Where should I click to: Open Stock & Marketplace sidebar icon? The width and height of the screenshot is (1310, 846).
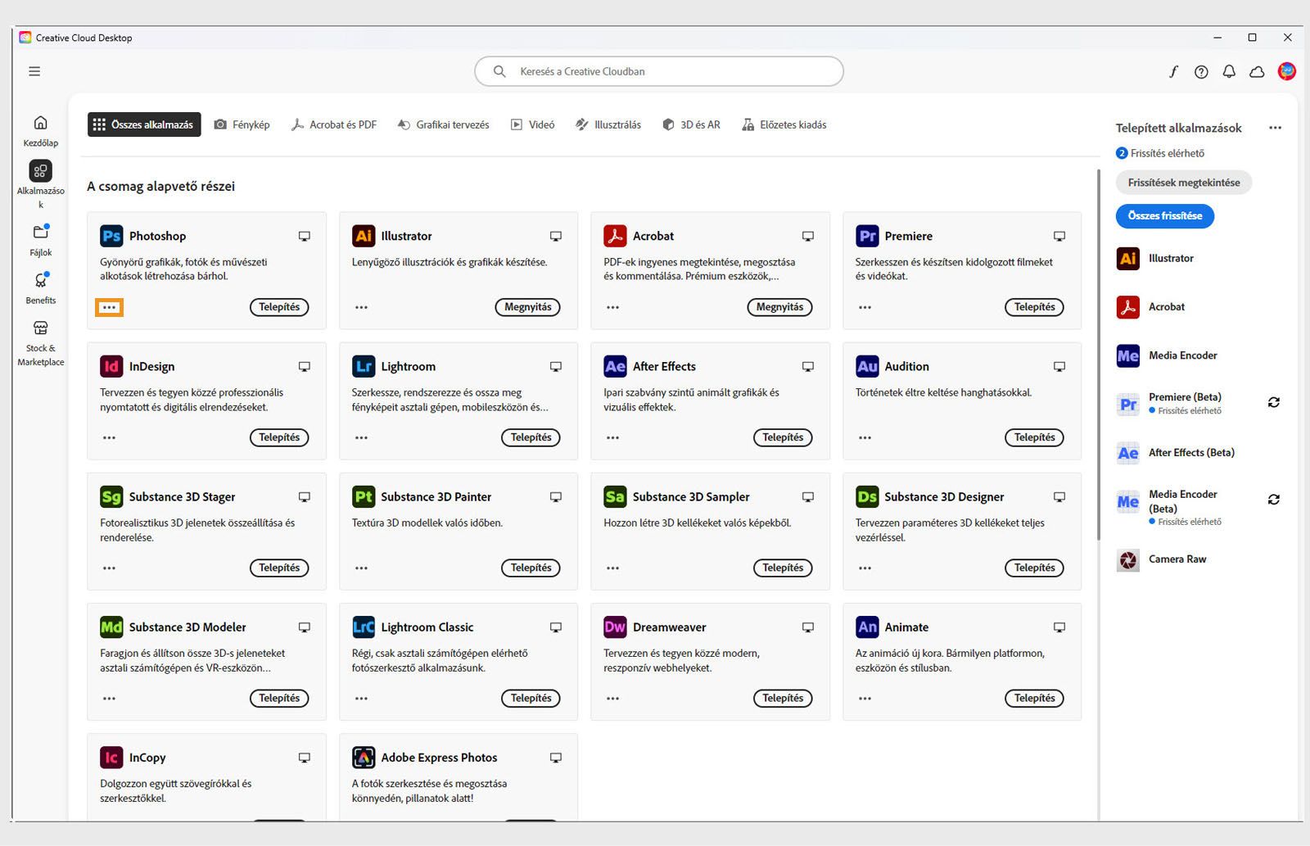point(40,328)
